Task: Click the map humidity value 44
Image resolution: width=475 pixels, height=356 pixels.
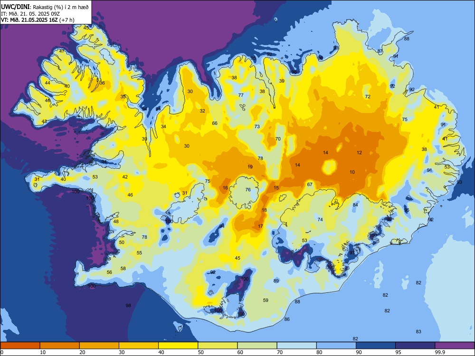Action: tap(47, 83)
